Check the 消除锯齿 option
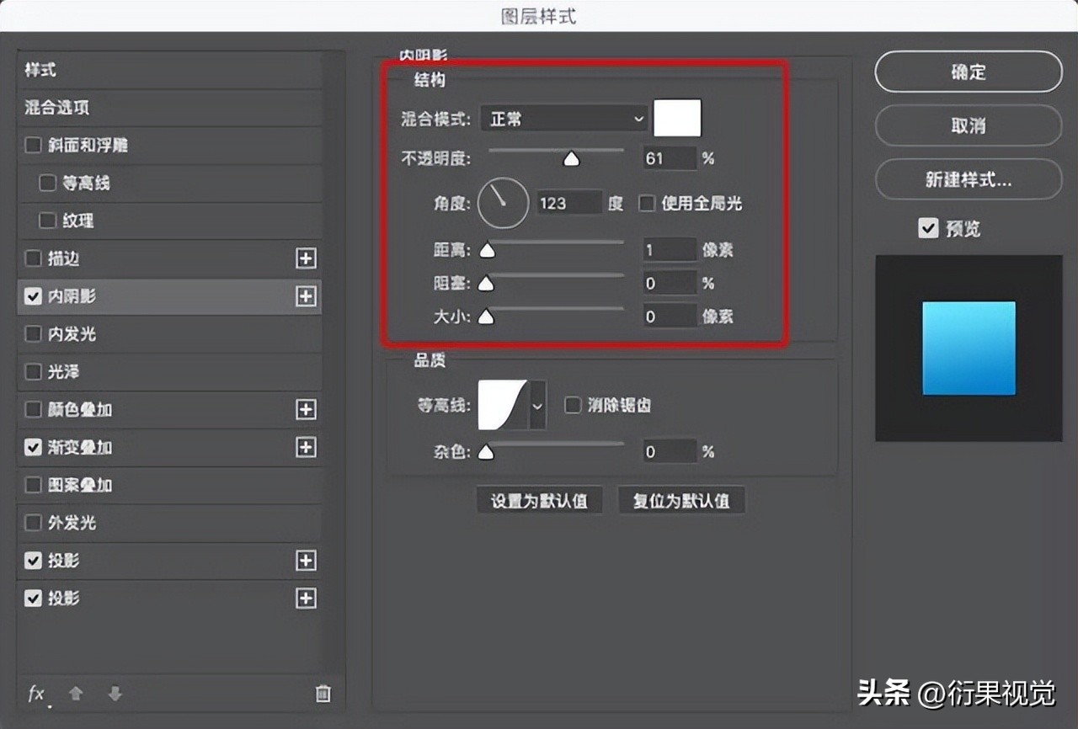The image size is (1078, 729). 573,404
